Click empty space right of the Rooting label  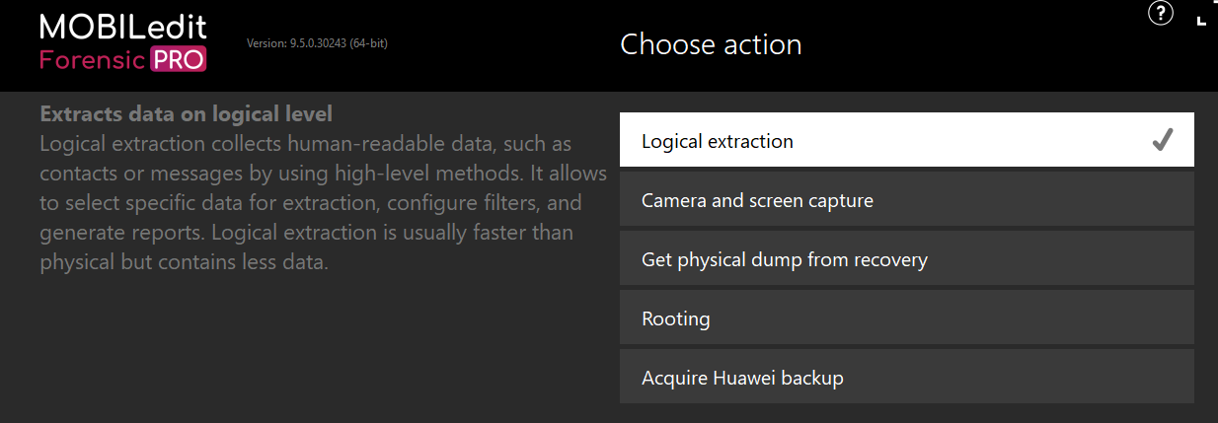tap(948, 317)
